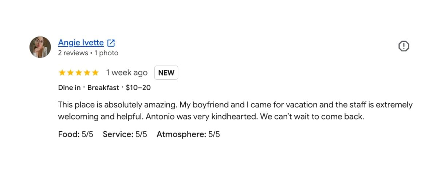Click the first yellow rating star
The height and width of the screenshot is (169, 437).
coord(62,72)
